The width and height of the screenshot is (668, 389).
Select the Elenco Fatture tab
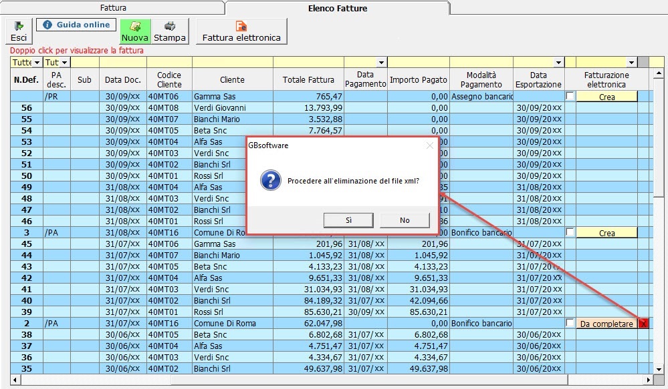click(338, 8)
